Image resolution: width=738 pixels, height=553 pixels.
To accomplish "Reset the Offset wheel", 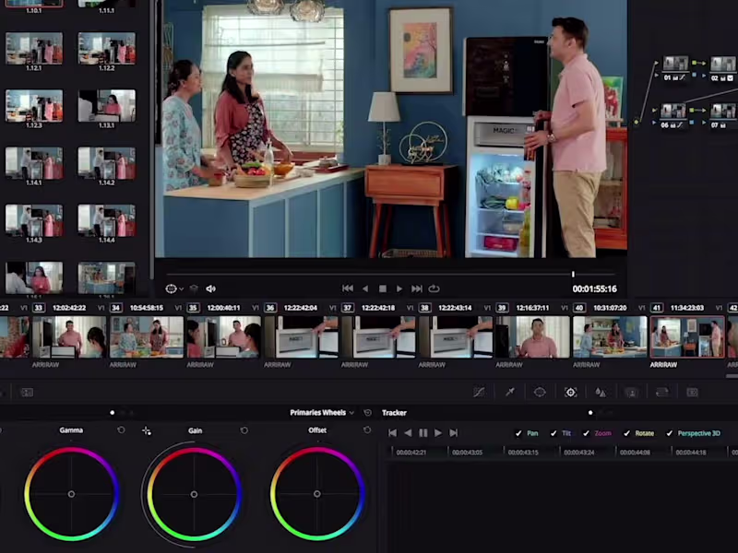I will point(367,429).
